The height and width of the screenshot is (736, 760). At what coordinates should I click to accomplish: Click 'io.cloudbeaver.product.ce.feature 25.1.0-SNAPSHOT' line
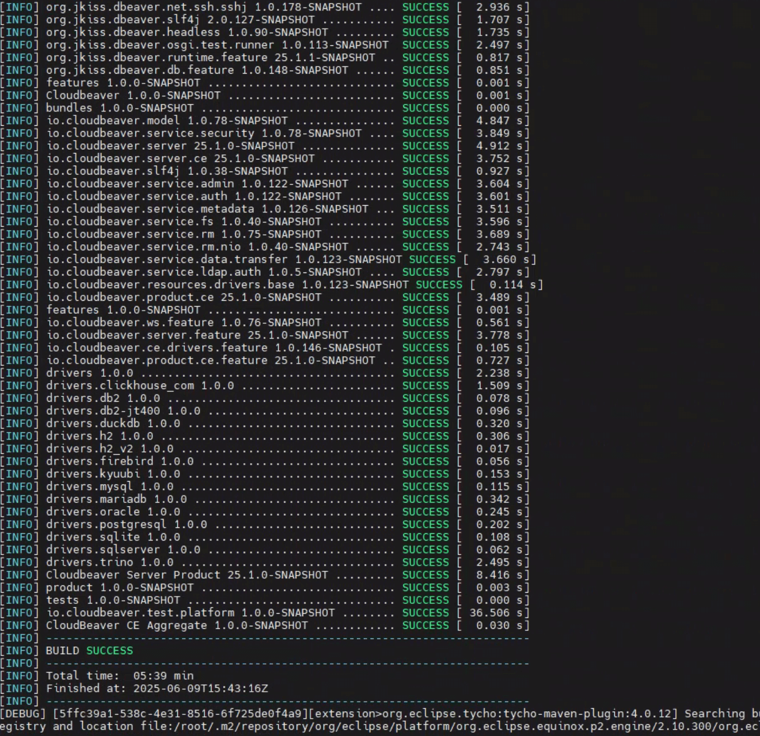(x=265, y=360)
